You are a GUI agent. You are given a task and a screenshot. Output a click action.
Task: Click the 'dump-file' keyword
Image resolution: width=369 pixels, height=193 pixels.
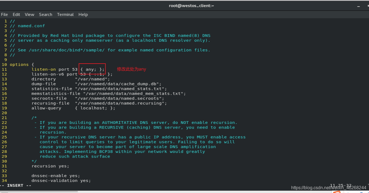click(44, 84)
